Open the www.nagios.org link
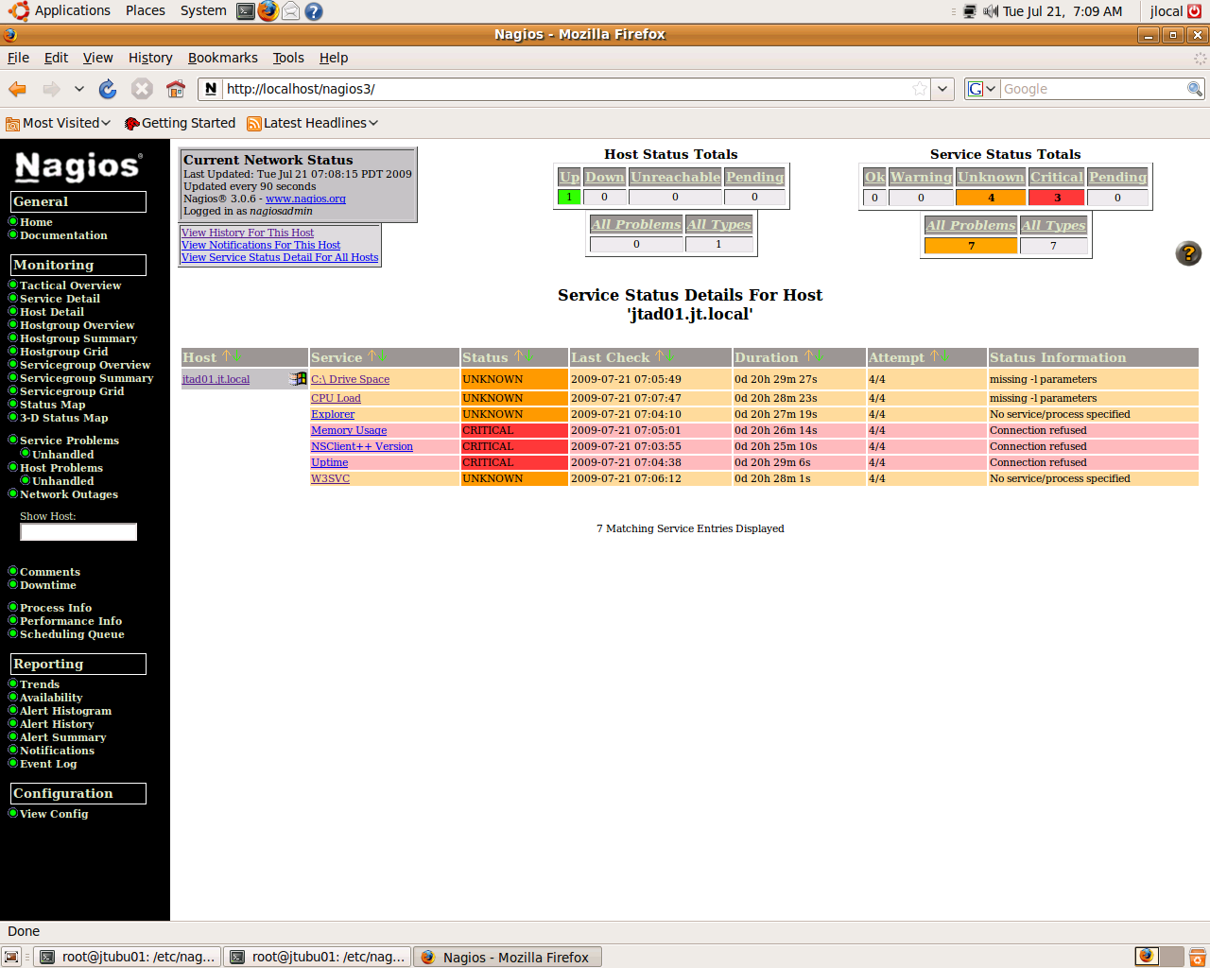This screenshot has height=968, width=1210. point(305,199)
